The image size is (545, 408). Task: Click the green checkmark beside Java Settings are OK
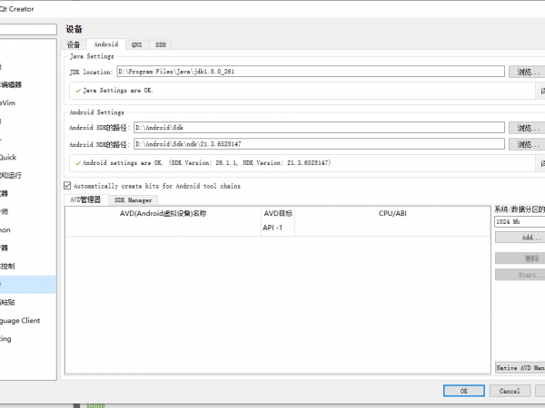click(x=78, y=91)
